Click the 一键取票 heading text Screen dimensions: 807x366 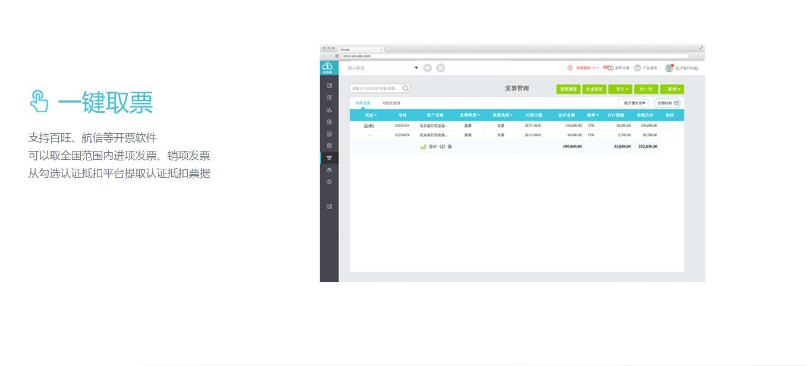[105, 102]
